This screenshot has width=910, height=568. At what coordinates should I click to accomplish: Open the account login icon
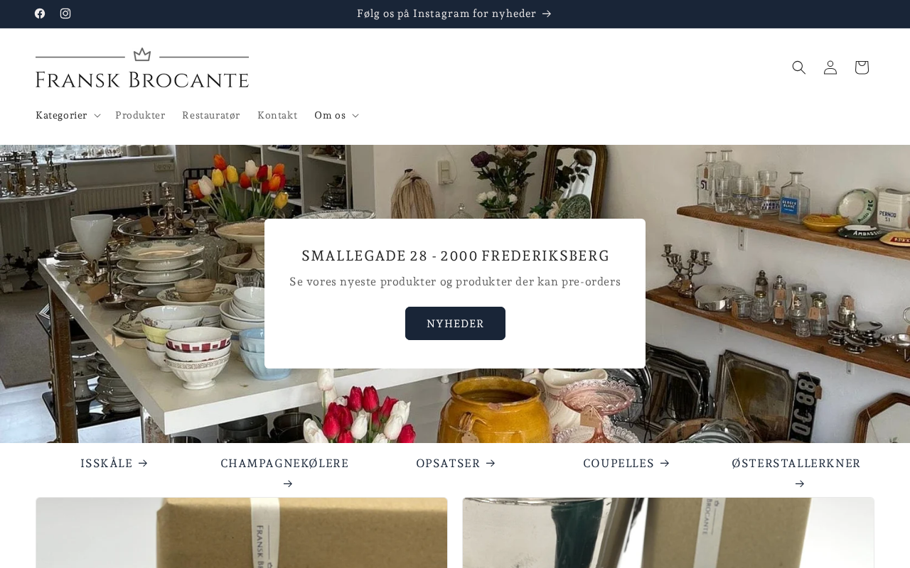coord(830,67)
